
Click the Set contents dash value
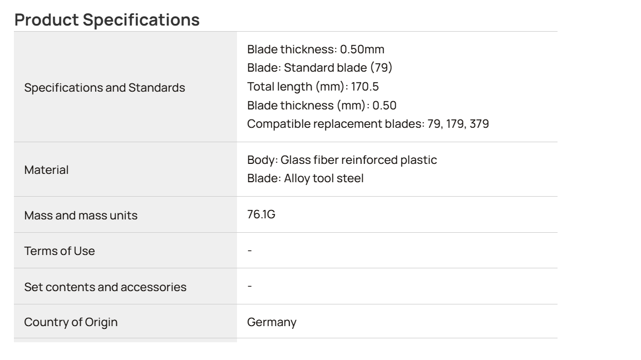[250, 286]
